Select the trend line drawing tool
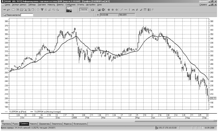 point(122,10)
